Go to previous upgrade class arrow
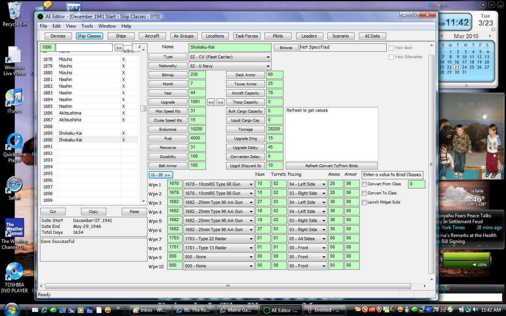The height and width of the screenshot is (316, 506). (211, 102)
